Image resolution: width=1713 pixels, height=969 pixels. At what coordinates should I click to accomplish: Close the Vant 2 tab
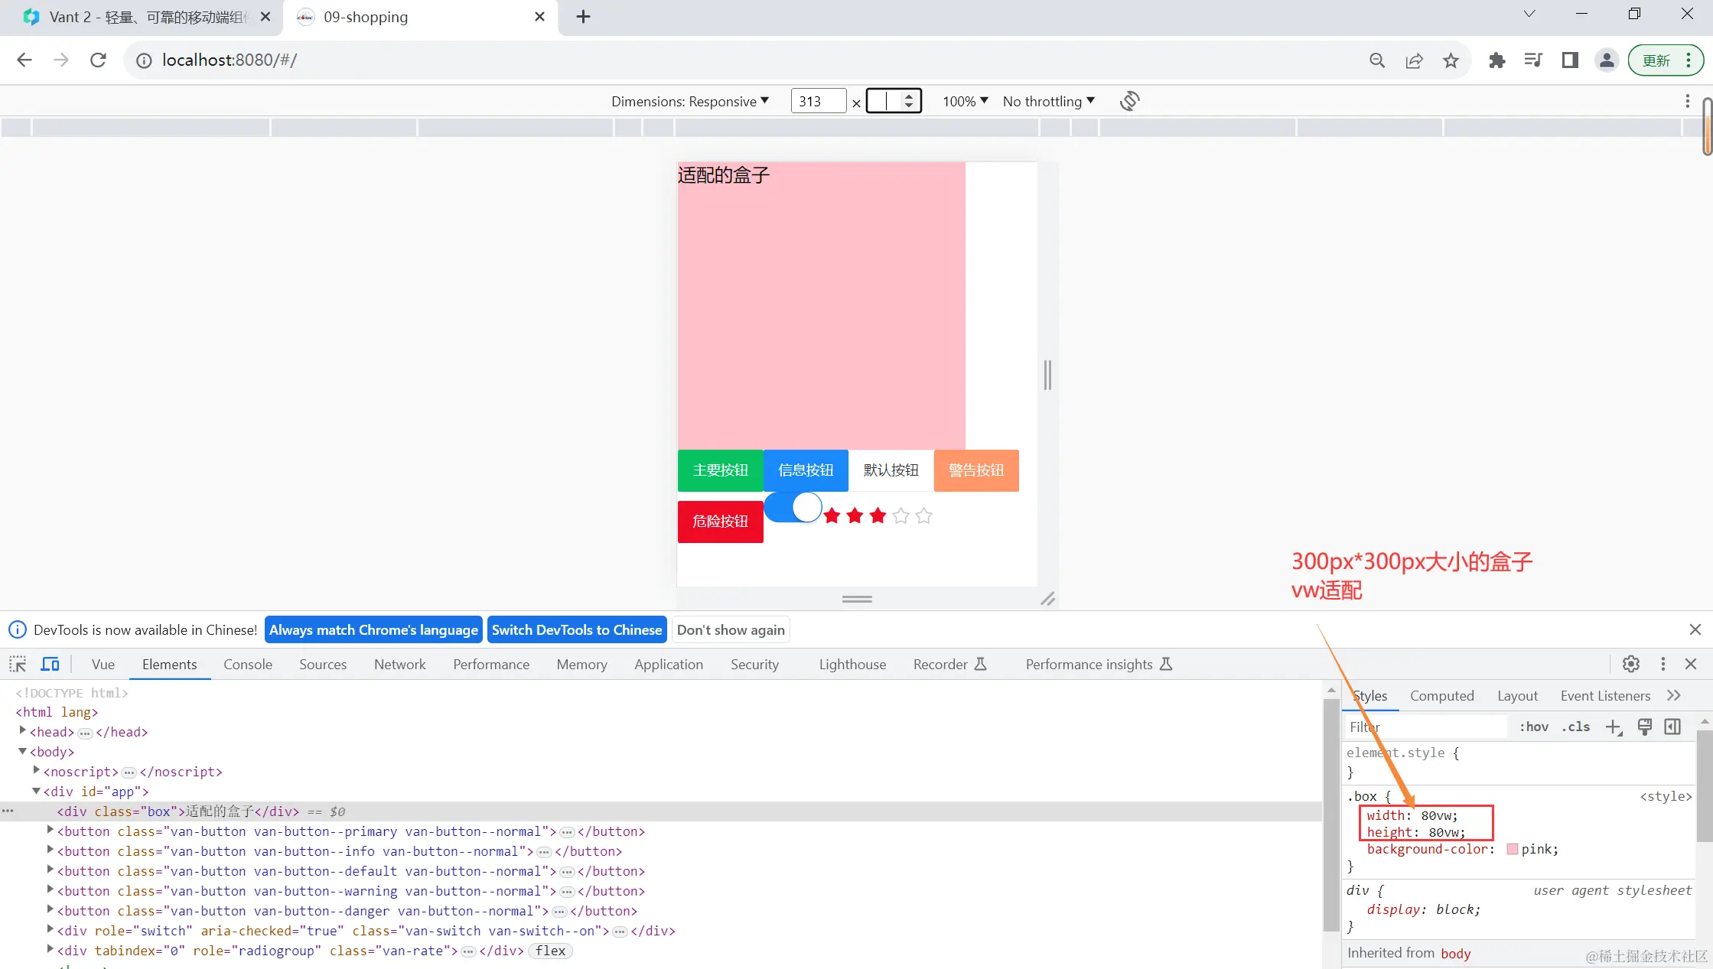point(265,17)
